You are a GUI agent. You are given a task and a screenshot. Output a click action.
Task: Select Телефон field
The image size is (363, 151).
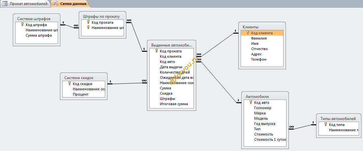[x=262, y=60]
